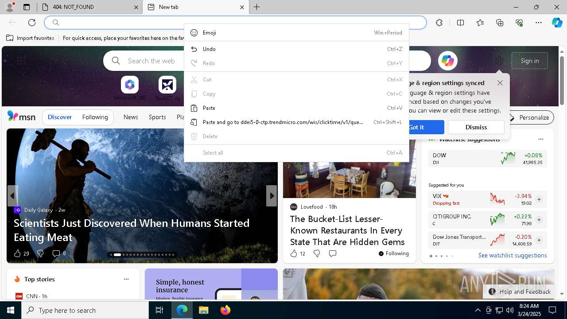This screenshot has width=567, height=319.
Task: Choose Paste in context menu
Action: click(x=296, y=108)
